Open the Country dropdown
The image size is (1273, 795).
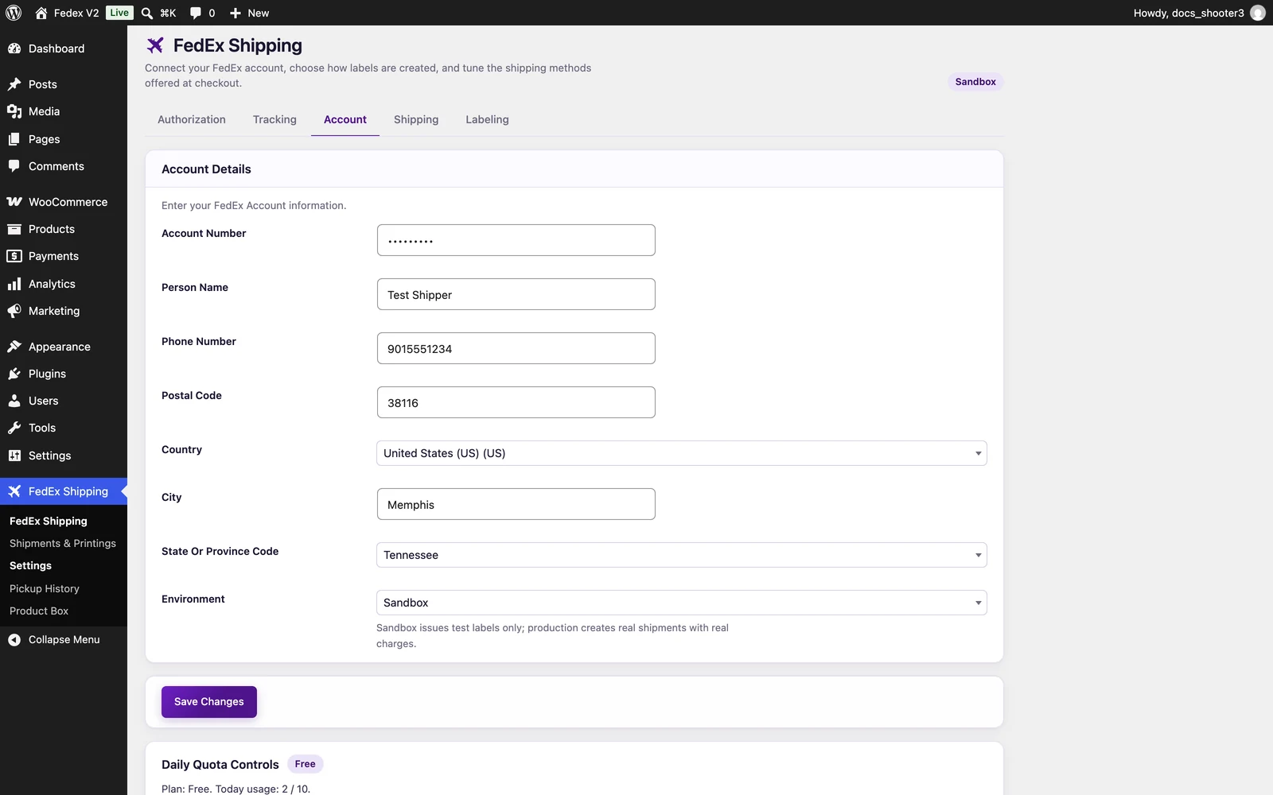(682, 453)
